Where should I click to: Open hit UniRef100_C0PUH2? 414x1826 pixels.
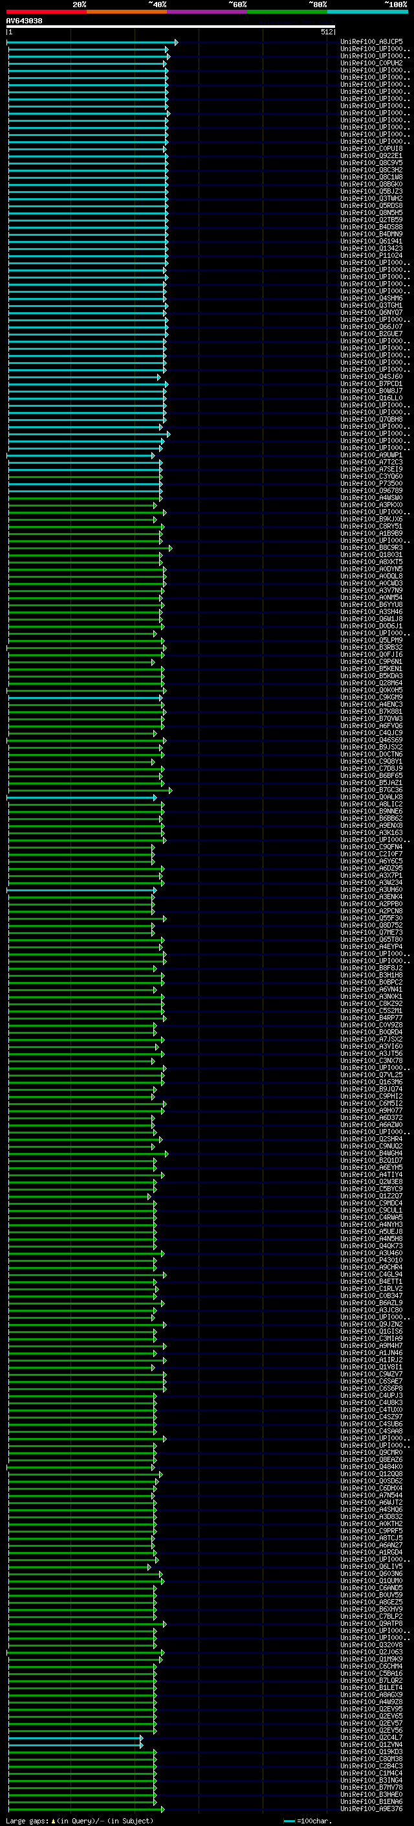tap(371, 63)
